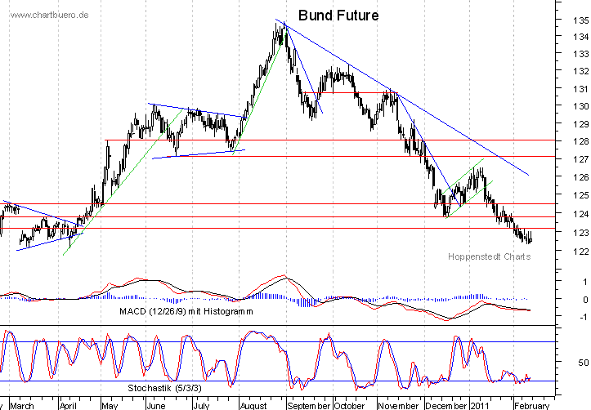Click the May label on time axis
This screenshot has width=591, height=410.
point(110,406)
